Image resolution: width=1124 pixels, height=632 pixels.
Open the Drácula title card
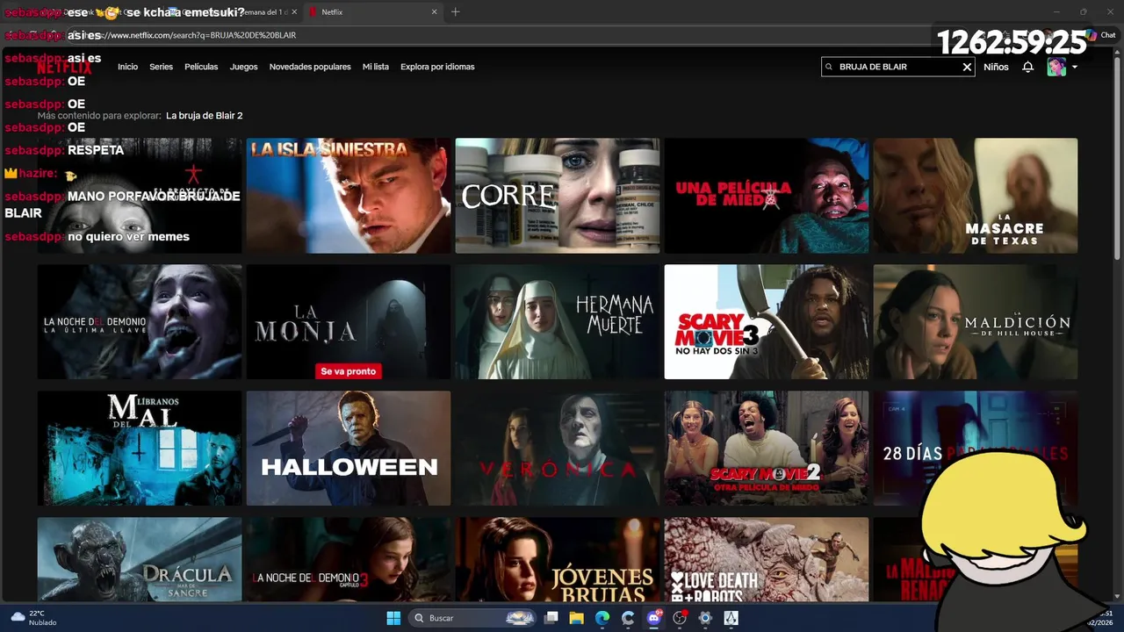140,559
